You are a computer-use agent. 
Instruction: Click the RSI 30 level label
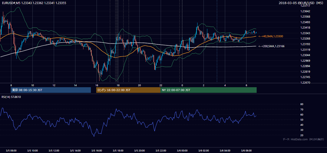[302, 130]
